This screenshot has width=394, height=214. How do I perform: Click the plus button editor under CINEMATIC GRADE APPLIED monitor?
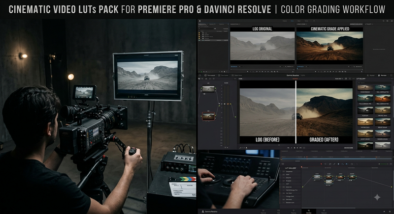point(361,72)
